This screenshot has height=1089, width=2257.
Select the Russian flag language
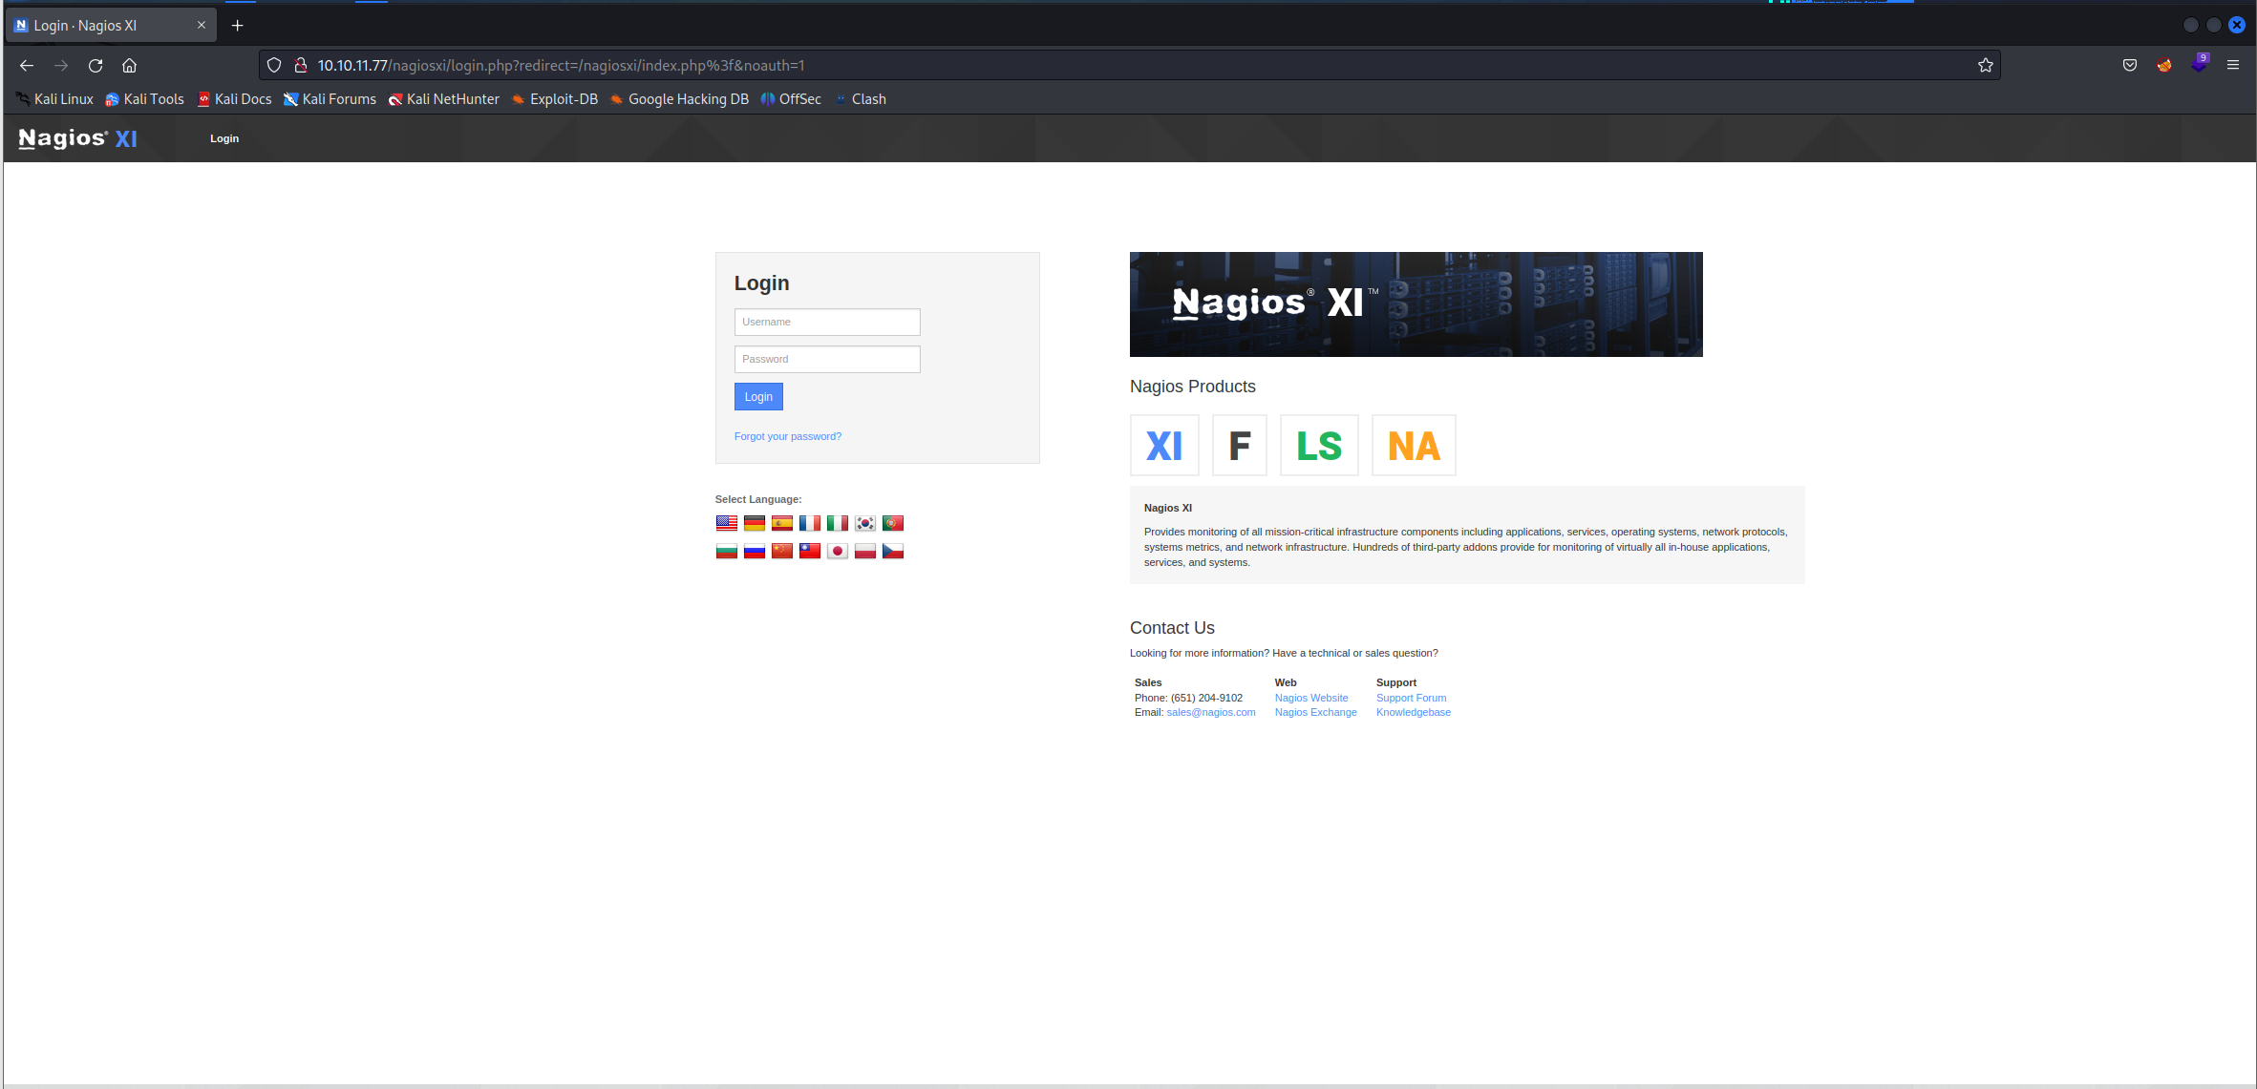click(x=754, y=551)
